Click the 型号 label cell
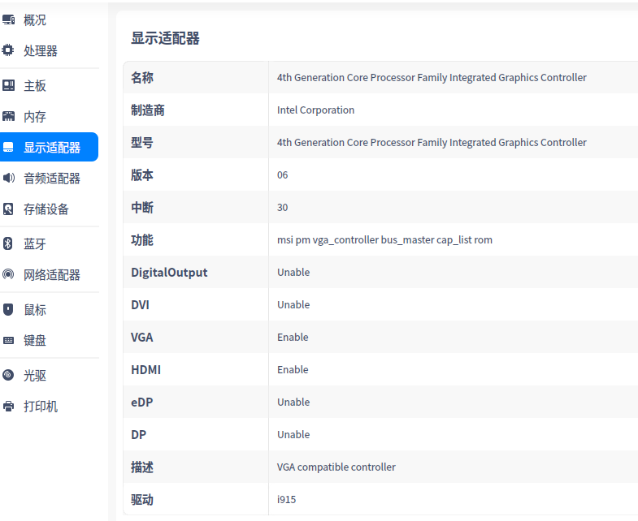This screenshot has height=521, width=638. pos(196,142)
